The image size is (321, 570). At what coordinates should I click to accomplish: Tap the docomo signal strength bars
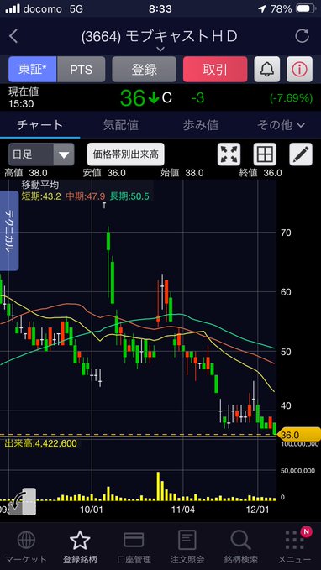(12, 8)
